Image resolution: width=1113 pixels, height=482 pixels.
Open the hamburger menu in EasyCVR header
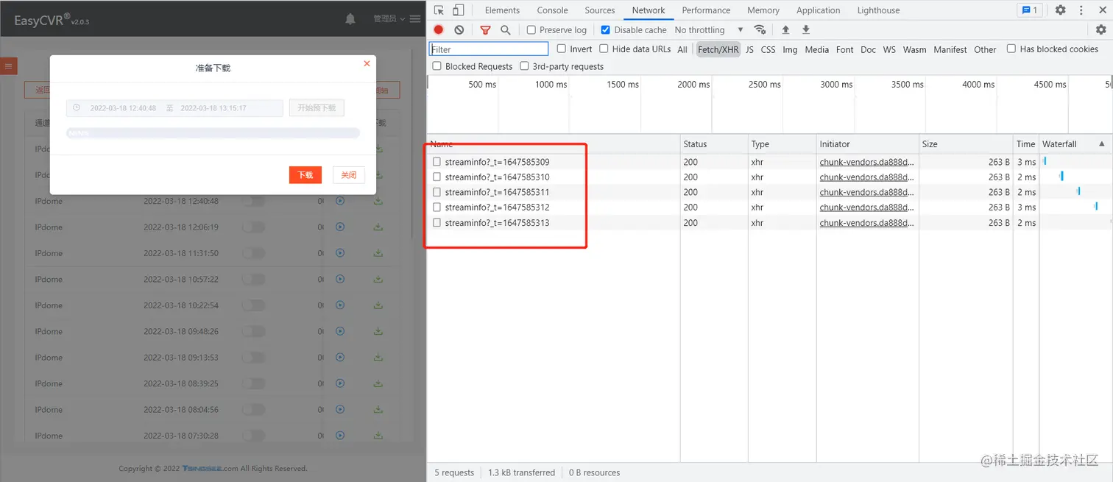(x=415, y=19)
